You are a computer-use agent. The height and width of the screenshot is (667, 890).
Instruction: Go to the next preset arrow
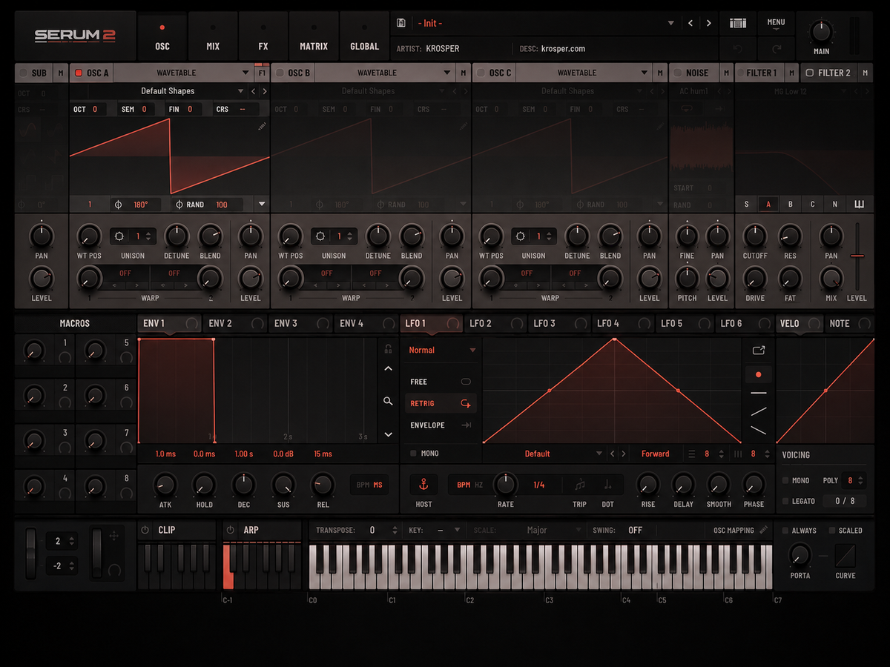709,23
